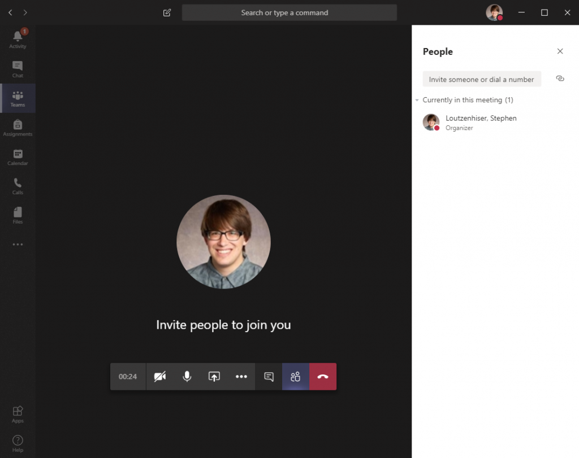Turn the camera on in meeting bar

click(x=160, y=377)
